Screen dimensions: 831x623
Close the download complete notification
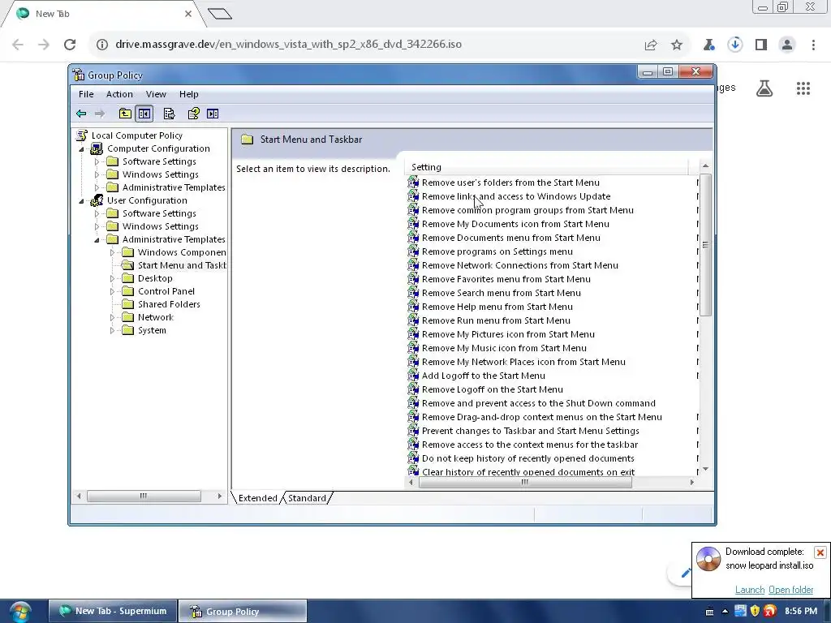820,552
